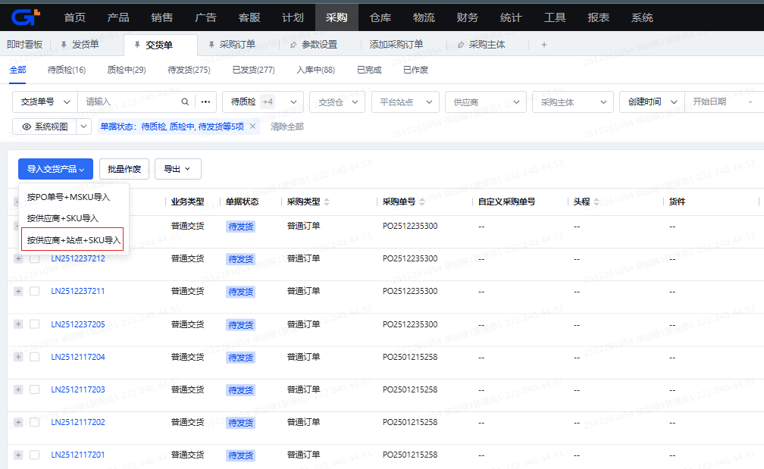Open the 导出 export dropdown

click(x=177, y=169)
